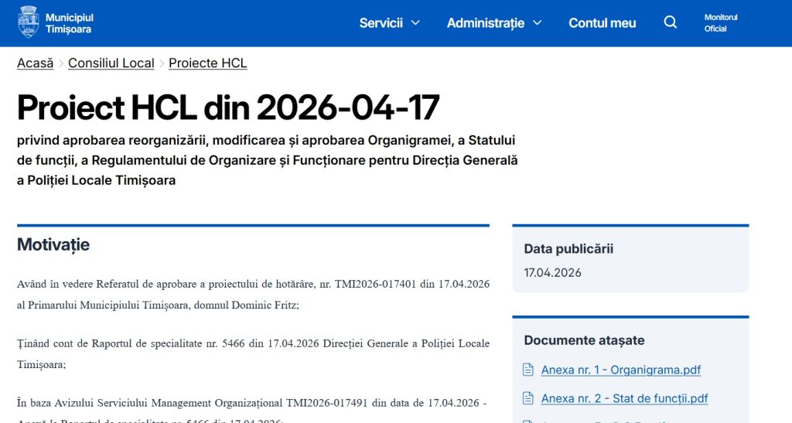This screenshot has height=423, width=792.
Task: Expand the Administrație chevron arrow
Action: [x=538, y=22]
